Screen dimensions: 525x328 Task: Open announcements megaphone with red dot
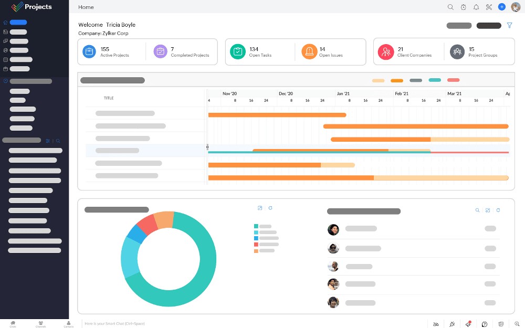coord(468,324)
